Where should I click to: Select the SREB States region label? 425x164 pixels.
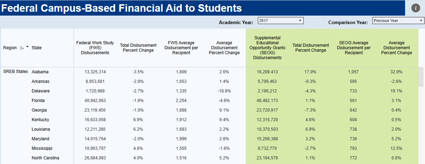(16, 72)
